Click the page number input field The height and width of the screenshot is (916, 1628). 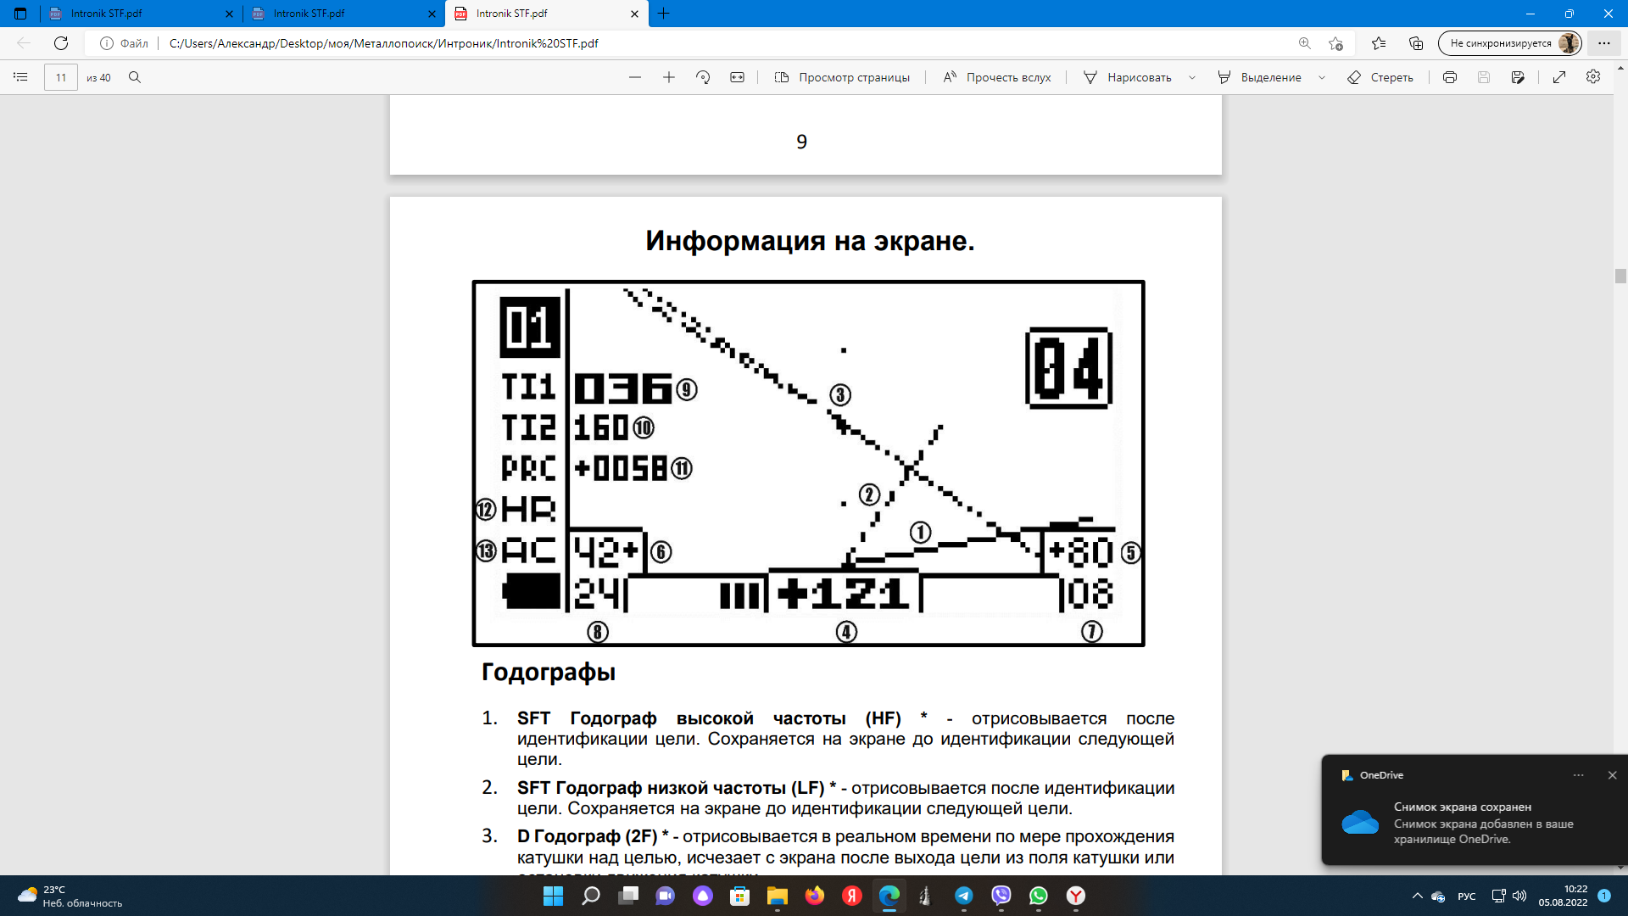point(61,77)
